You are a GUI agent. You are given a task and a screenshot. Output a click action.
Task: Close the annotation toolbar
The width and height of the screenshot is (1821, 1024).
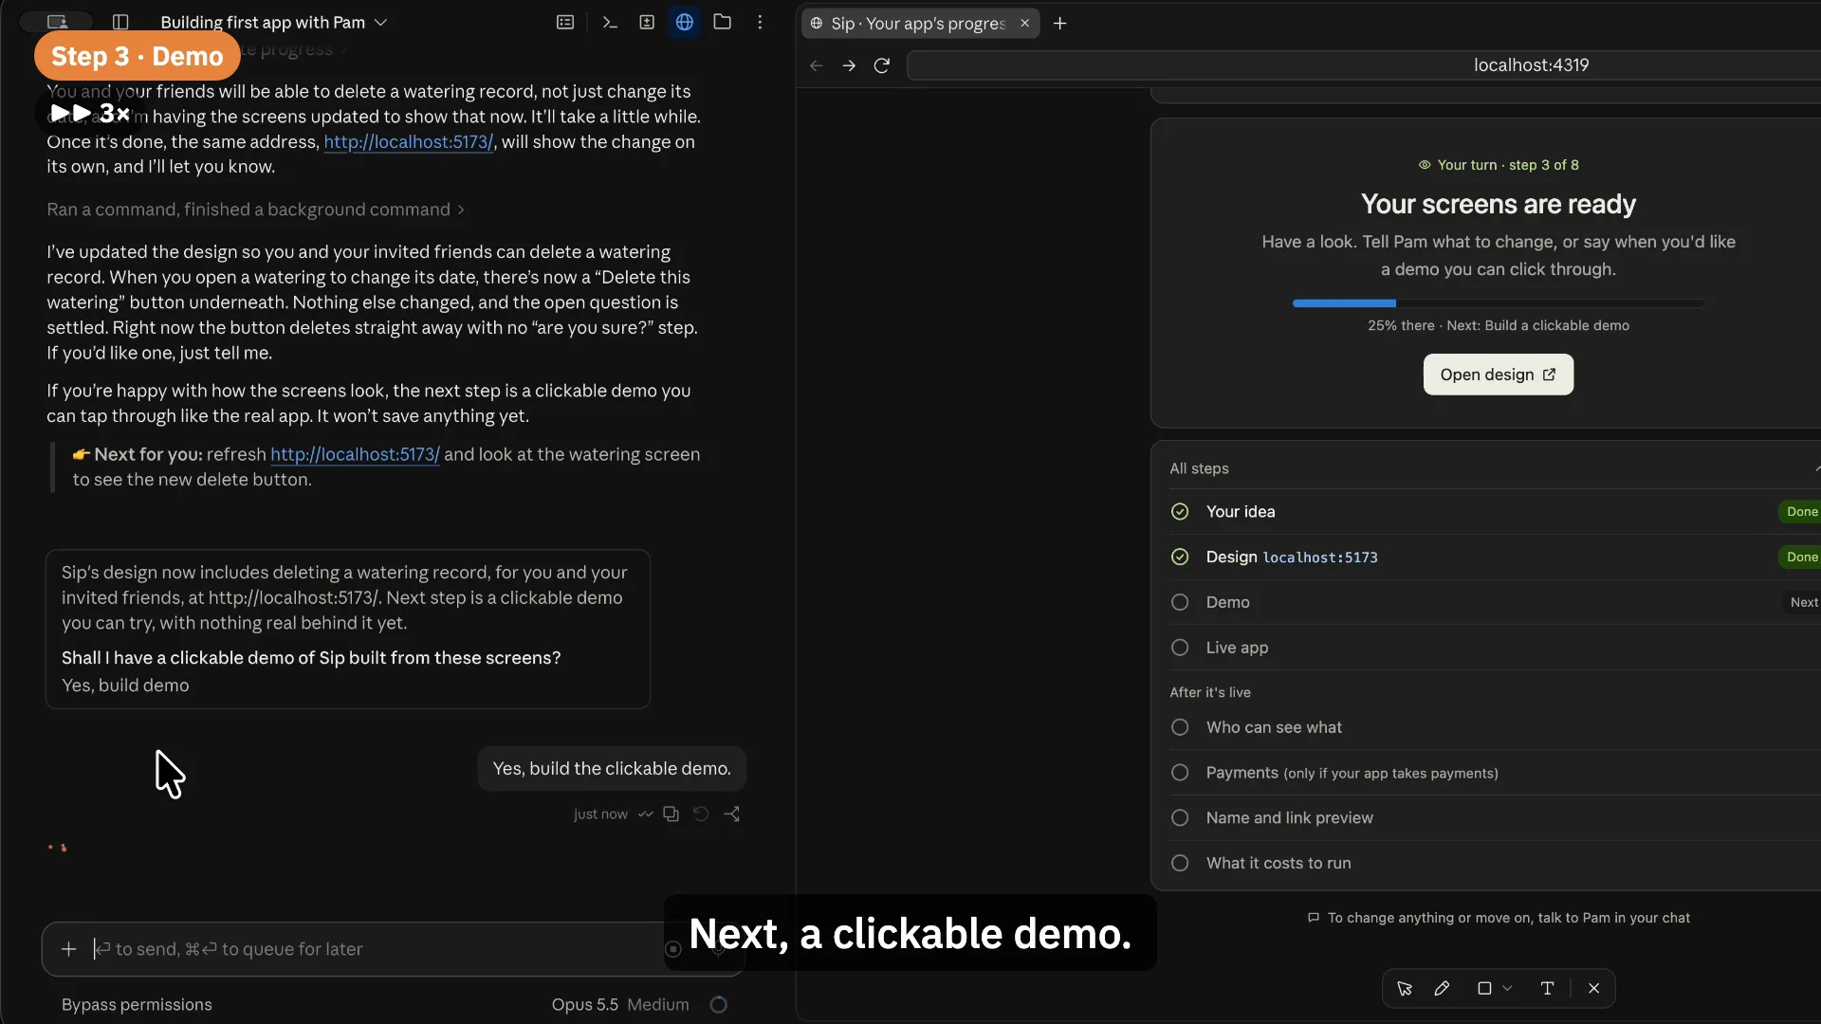pos(1594,988)
